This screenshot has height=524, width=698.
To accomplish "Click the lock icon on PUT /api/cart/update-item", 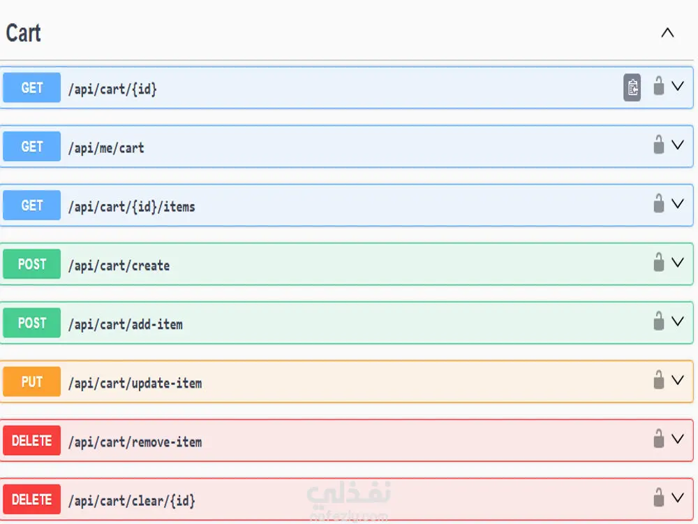I will (x=658, y=380).
